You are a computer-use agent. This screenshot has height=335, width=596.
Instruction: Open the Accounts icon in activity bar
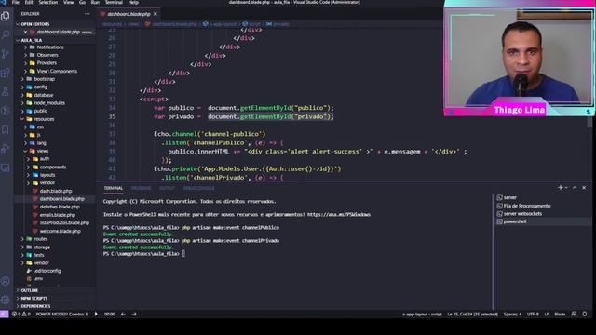click(x=6, y=281)
